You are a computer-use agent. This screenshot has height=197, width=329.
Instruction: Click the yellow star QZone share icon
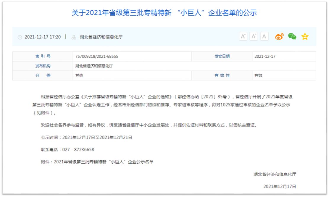[x=305, y=36]
